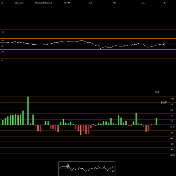Click the last green bar in MR histogram
This screenshot has height=176, width=176.
click(156, 121)
